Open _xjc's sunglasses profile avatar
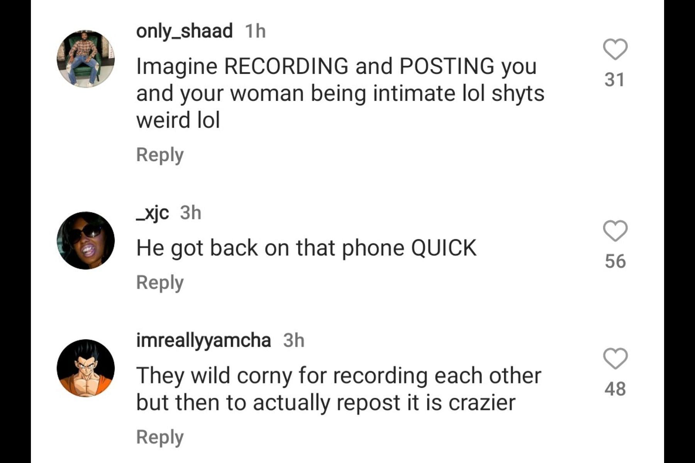Viewport: 695px width, 463px height. 86,240
